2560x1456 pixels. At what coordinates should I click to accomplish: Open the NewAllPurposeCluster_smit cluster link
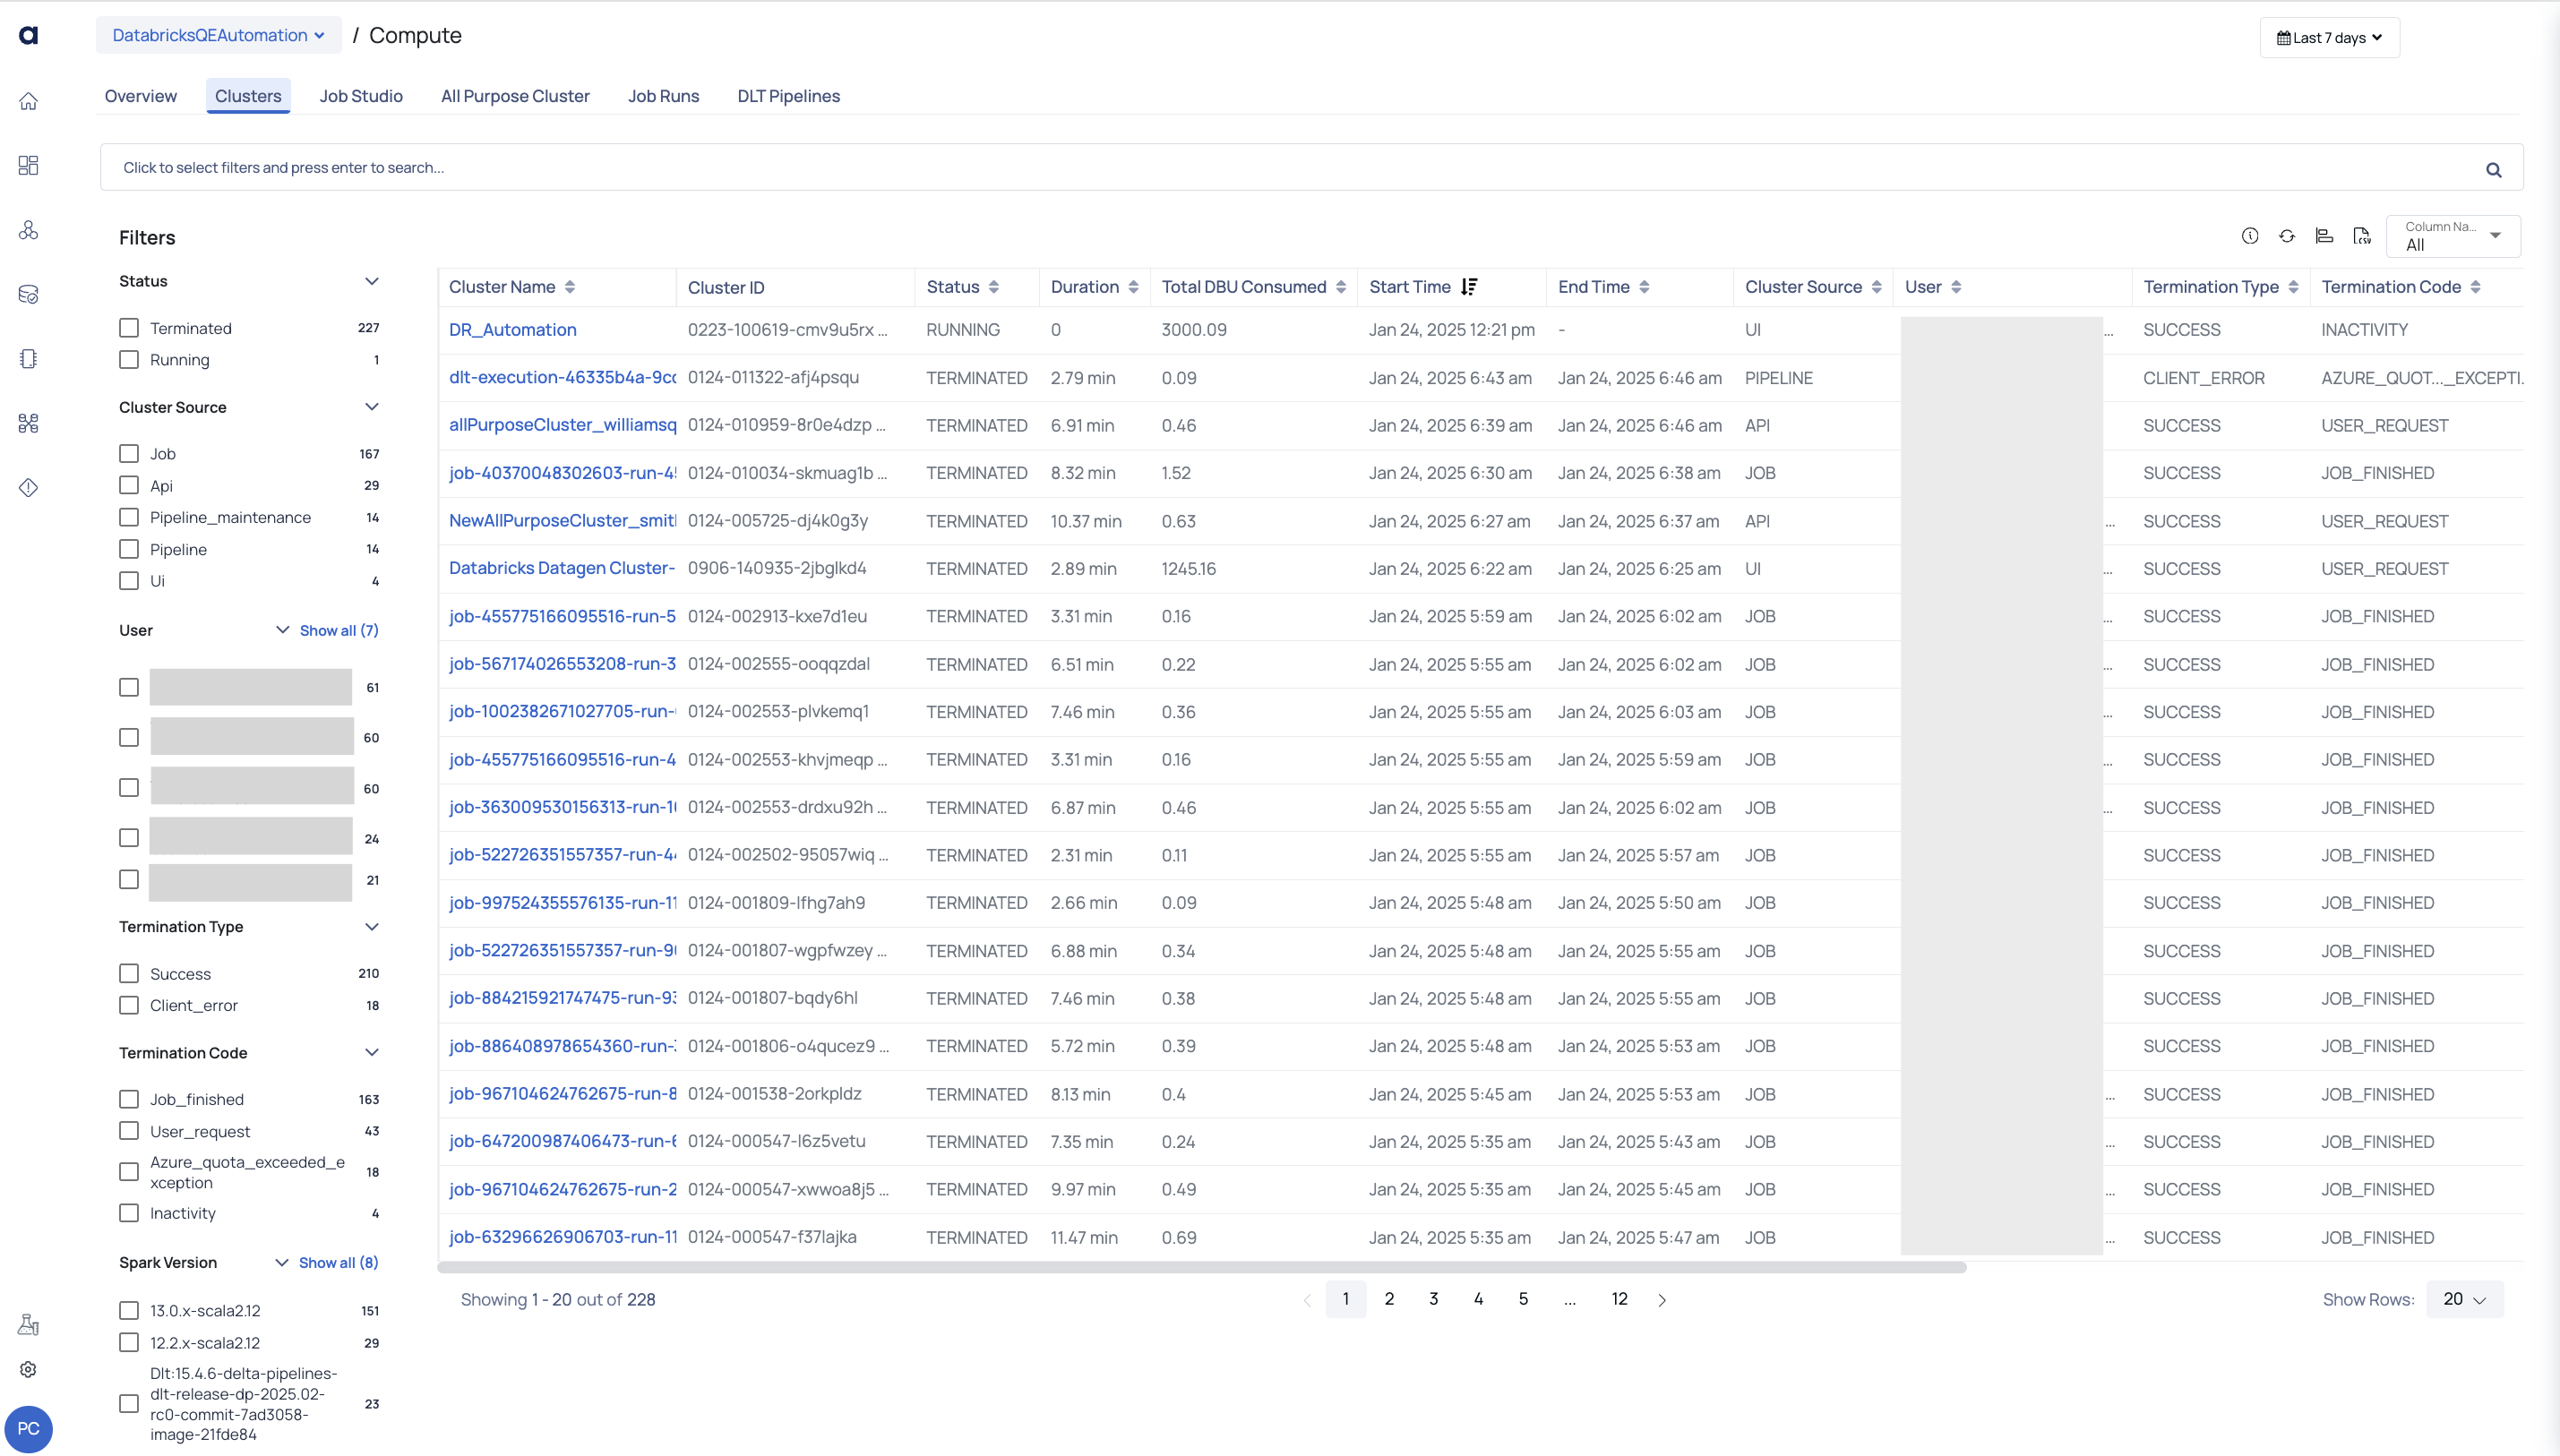[x=562, y=521]
